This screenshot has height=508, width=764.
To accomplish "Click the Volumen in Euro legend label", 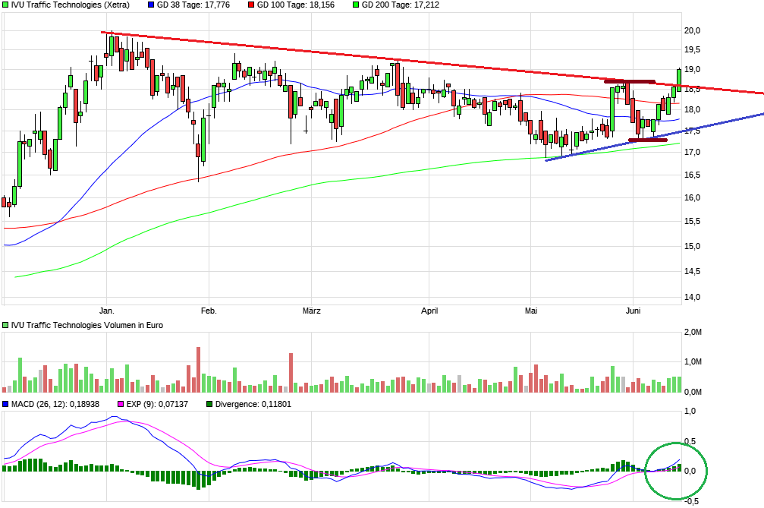I will pyautogui.click(x=86, y=325).
